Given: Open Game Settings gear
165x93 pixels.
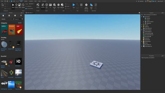Looking at the screenshot, I should (86, 6).
